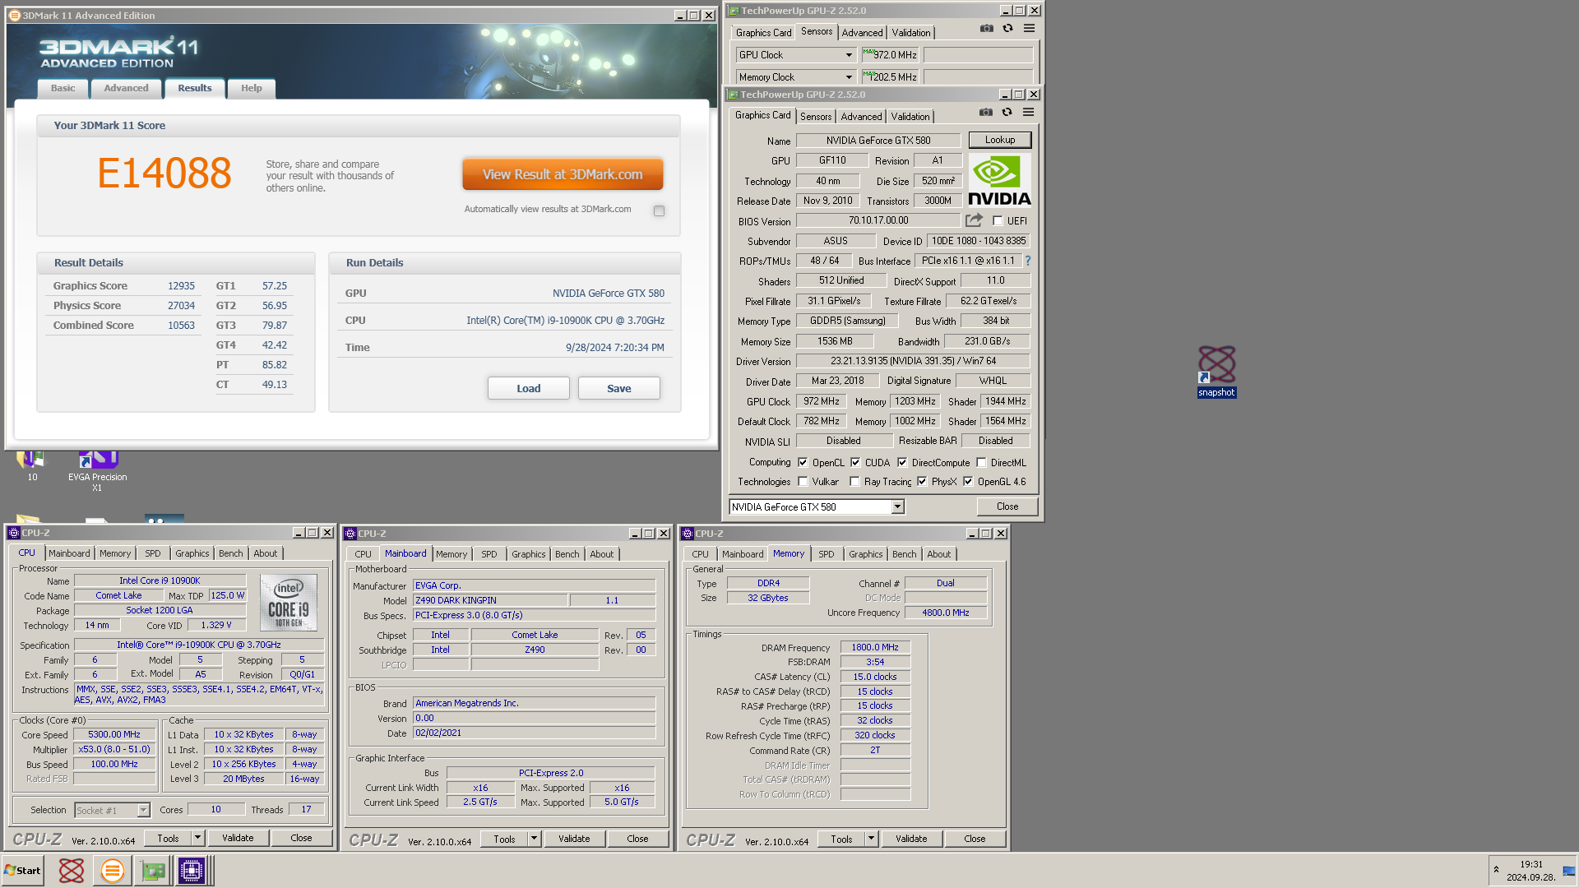The height and width of the screenshot is (888, 1579).
Task: Click the NVIDIA logo in GPU-Z
Action: coord(999,181)
